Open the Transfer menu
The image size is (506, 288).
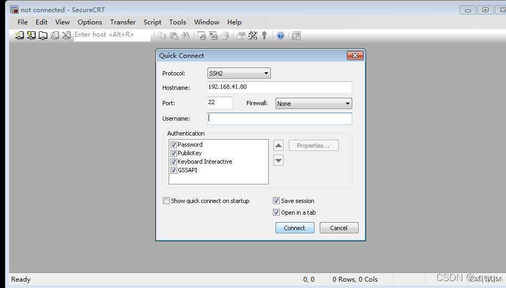click(122, 22)
